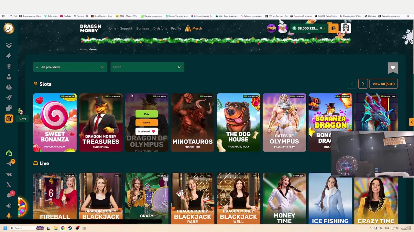Toggle the sound speaker icon in sidebar
The width and height of the screenshot is (414, 232).
[9, 206]
